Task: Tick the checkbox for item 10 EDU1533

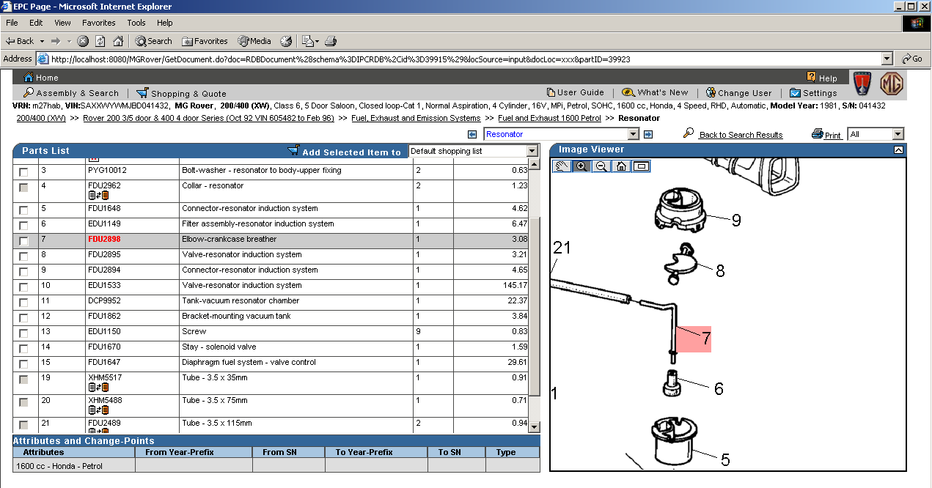Action: pyautogui.click(x=23, y=286)
